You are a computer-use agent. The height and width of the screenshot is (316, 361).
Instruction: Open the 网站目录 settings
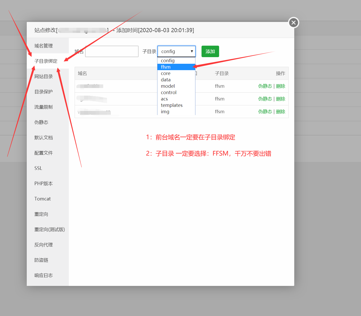[43, 76]
